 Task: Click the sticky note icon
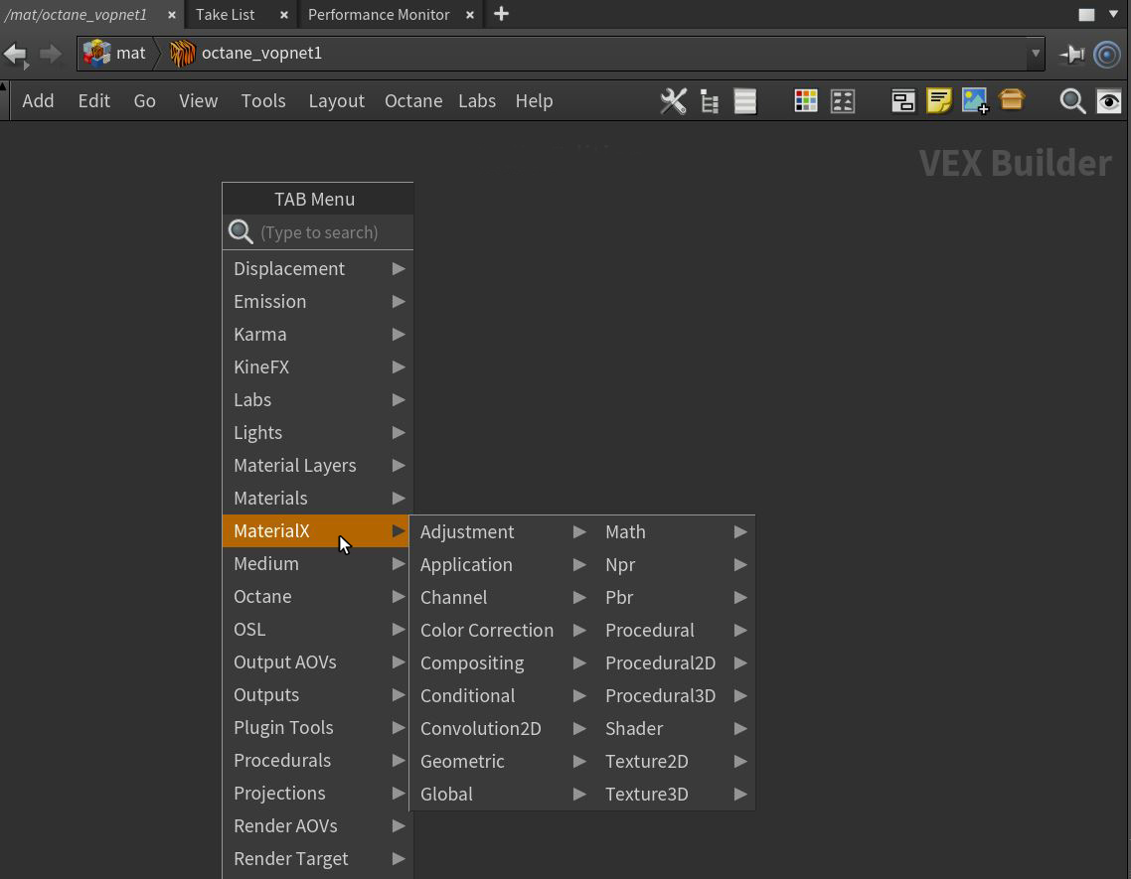click(x=938, y=101)
